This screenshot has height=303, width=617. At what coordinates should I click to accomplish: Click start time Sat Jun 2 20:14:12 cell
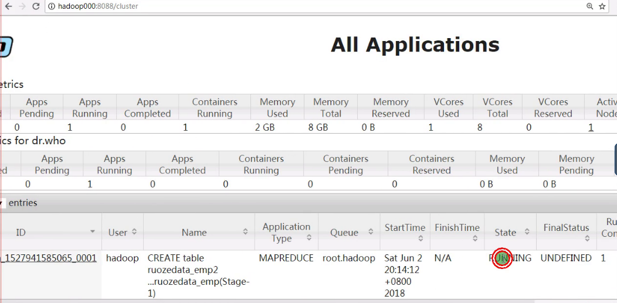[404, 275]
